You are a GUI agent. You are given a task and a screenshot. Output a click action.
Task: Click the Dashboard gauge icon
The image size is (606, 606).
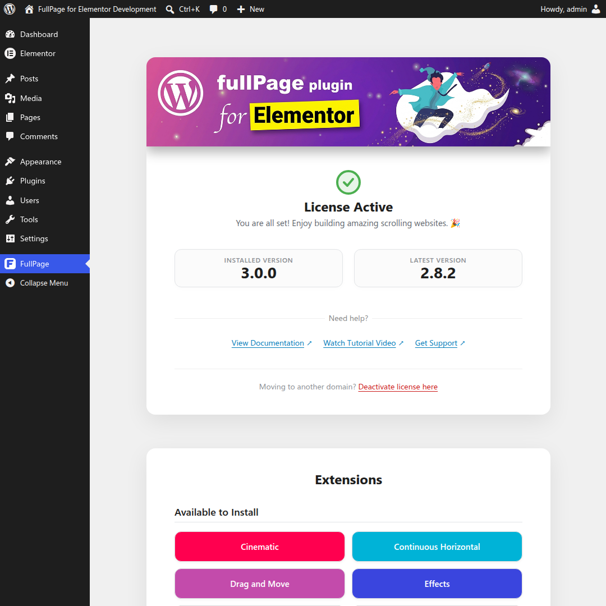tap(10, 34)
